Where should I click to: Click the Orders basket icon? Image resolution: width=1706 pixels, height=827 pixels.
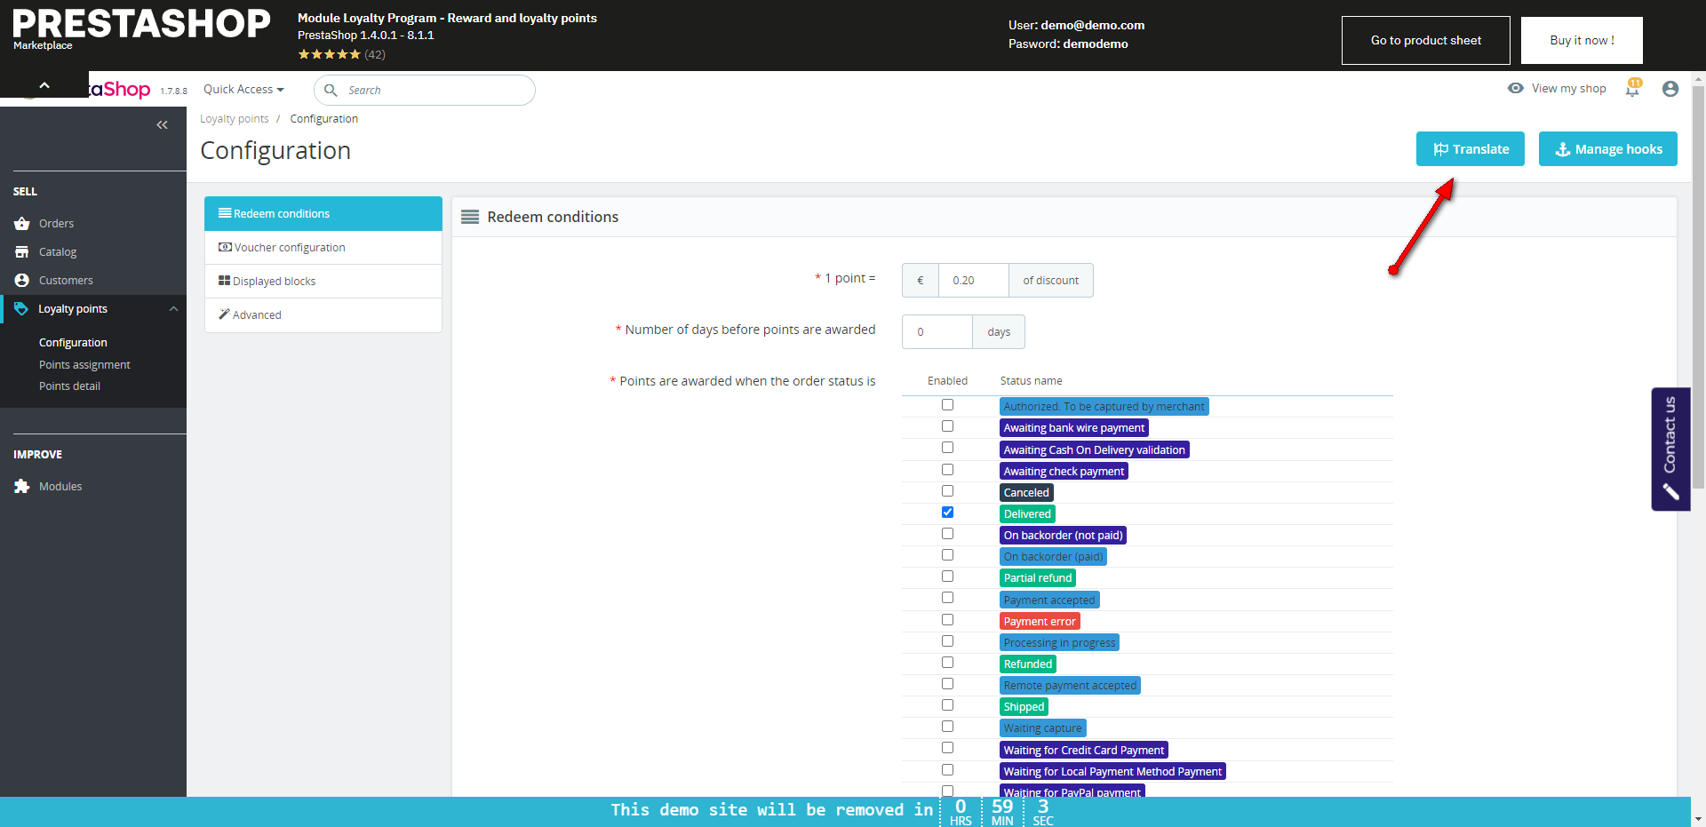point(22,223)
